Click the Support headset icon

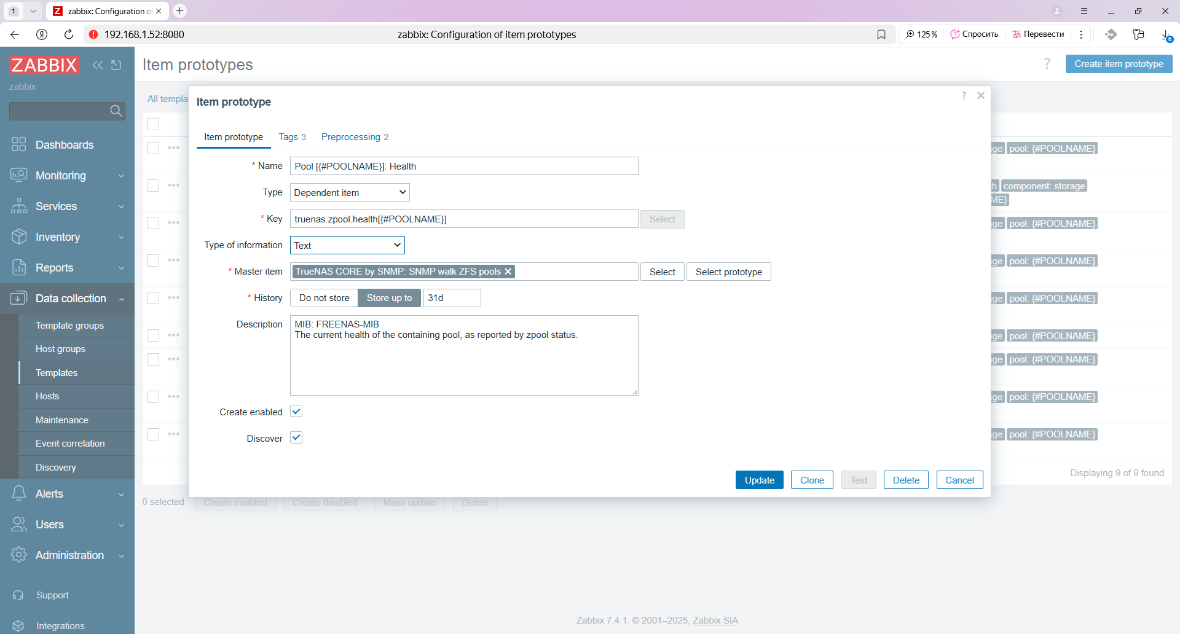coord(18,595)
